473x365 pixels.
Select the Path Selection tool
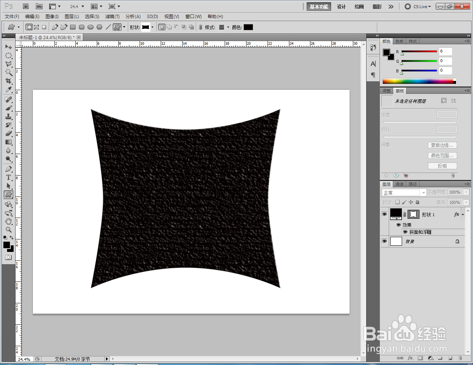click(8, 186)
